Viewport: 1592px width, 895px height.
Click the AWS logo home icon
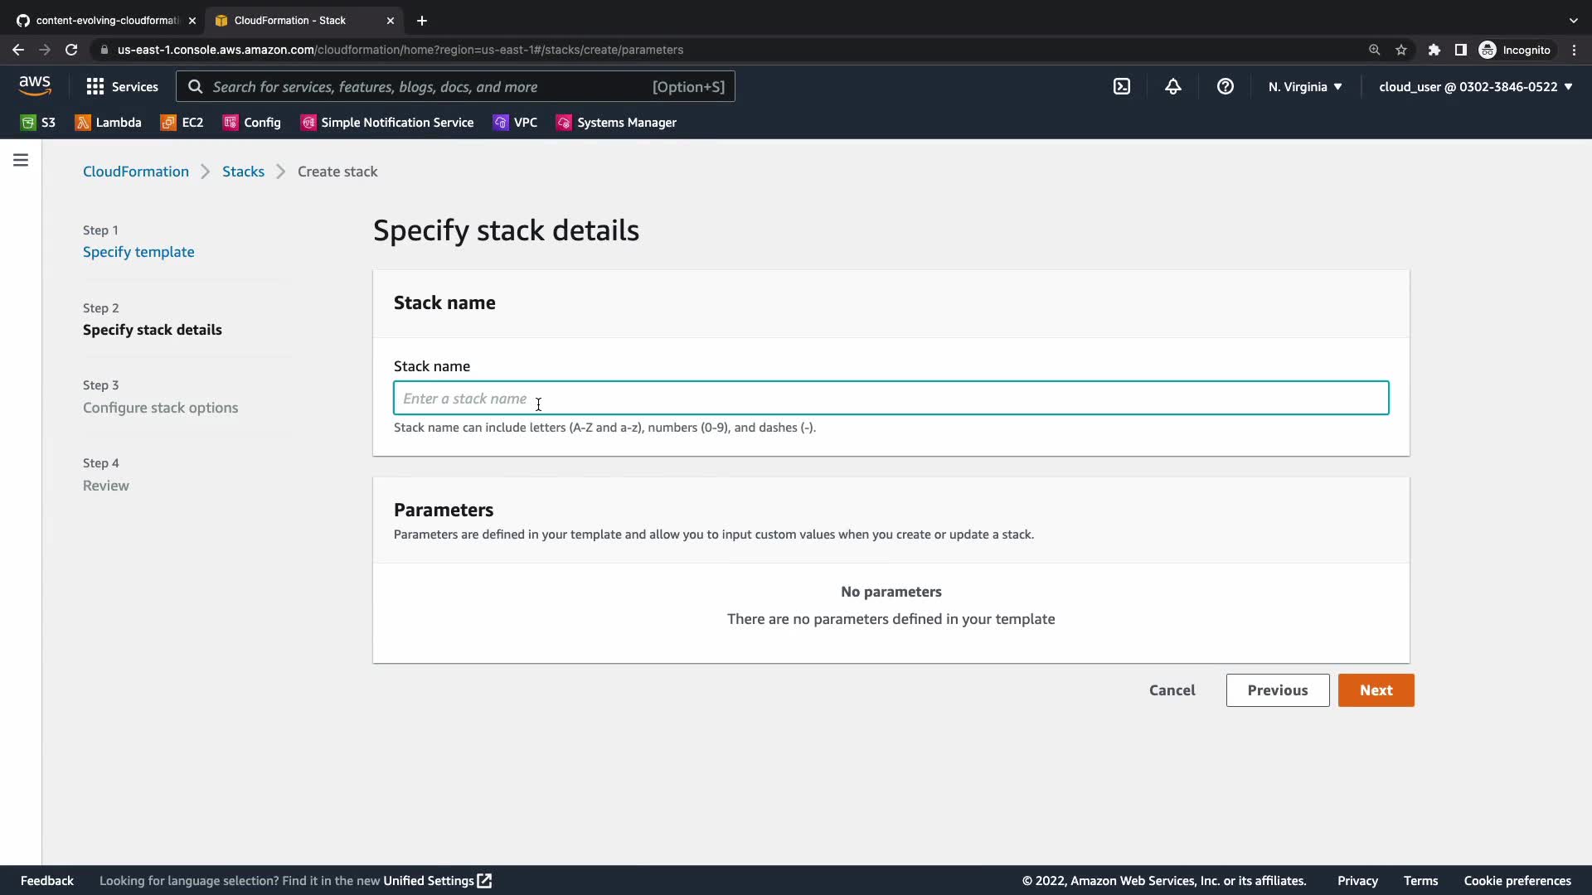pos(35,85)
